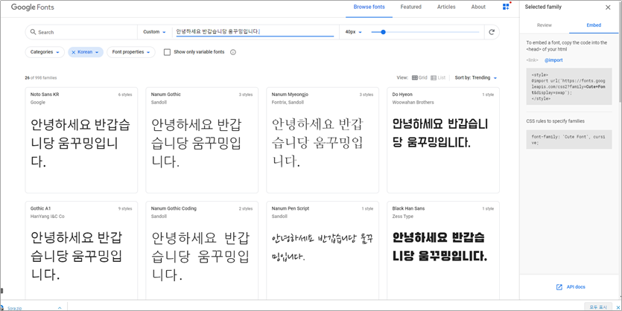
Task: Click the custom preview text field
Action: [x=255, y=32]
